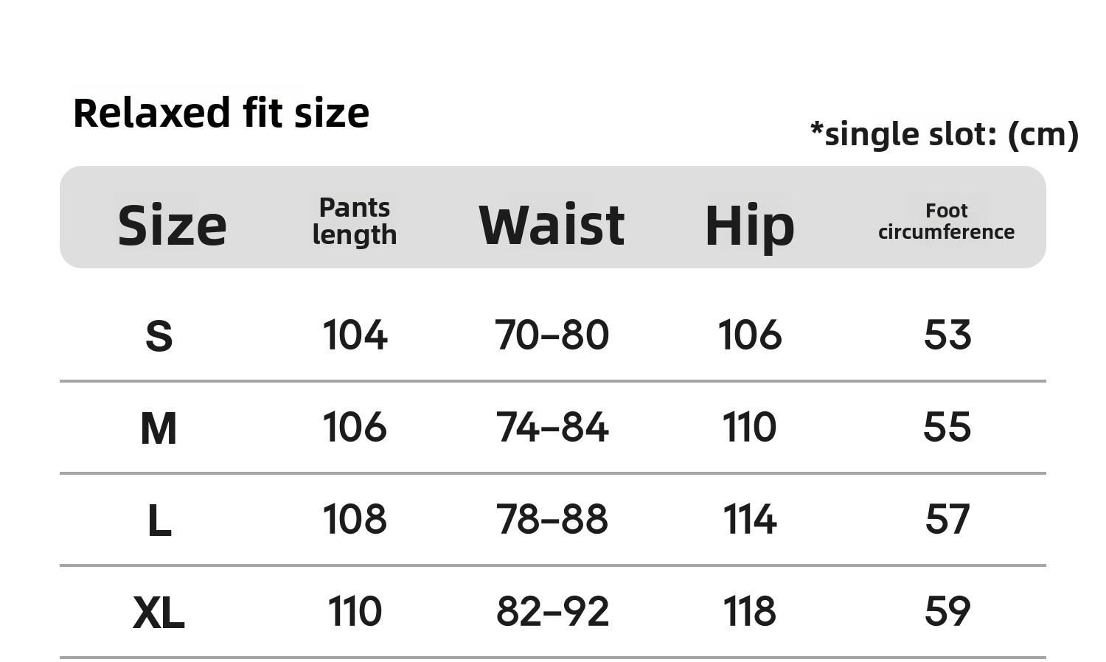Click the Size column header
The width and height of the screenshot is (1106, 662).
click(x=172, y=226)
